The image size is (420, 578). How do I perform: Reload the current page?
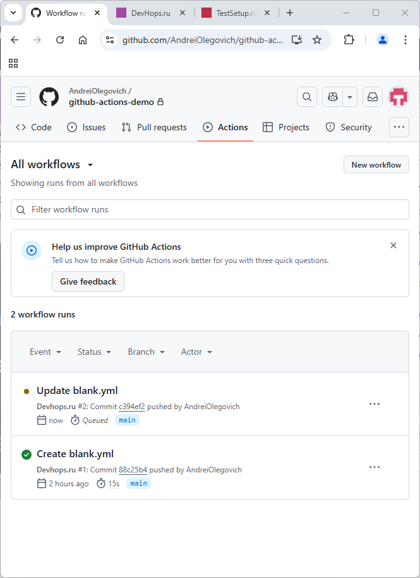click(x=60, y=40)
